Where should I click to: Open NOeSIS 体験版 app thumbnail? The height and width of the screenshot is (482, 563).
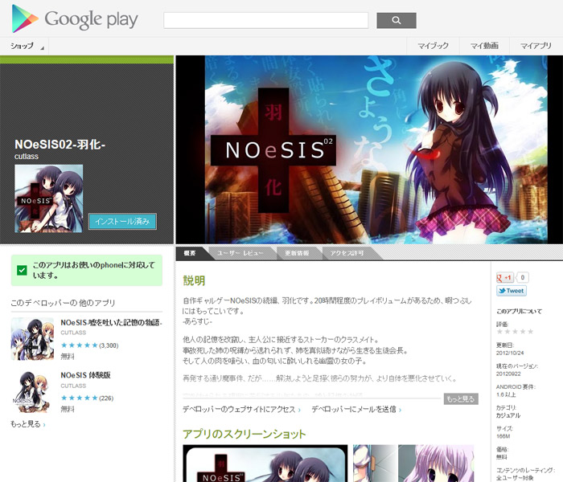point(32,392)
